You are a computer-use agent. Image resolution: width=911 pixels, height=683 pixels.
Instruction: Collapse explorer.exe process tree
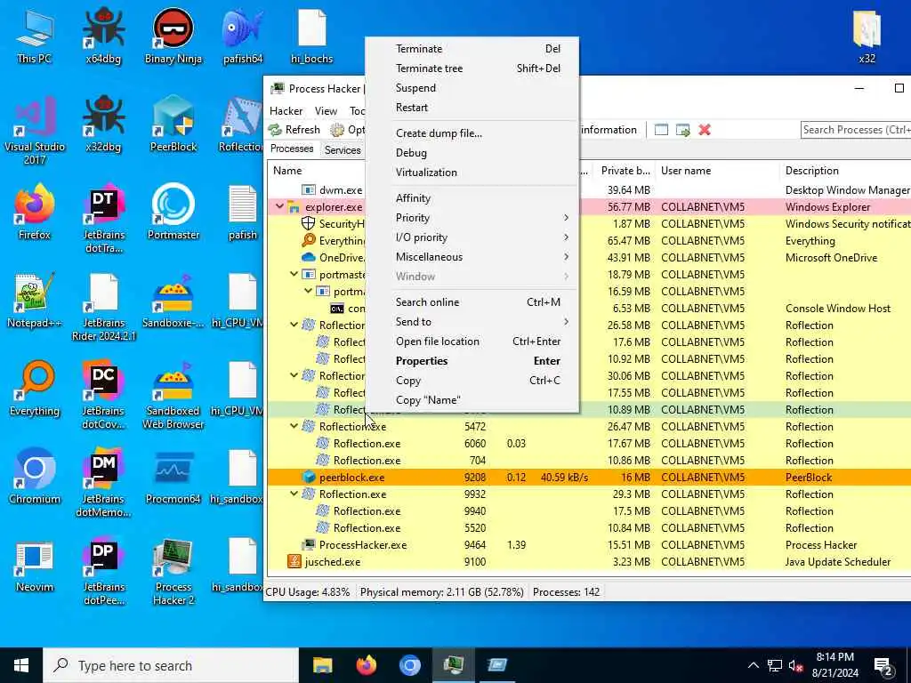pos(279,206)
